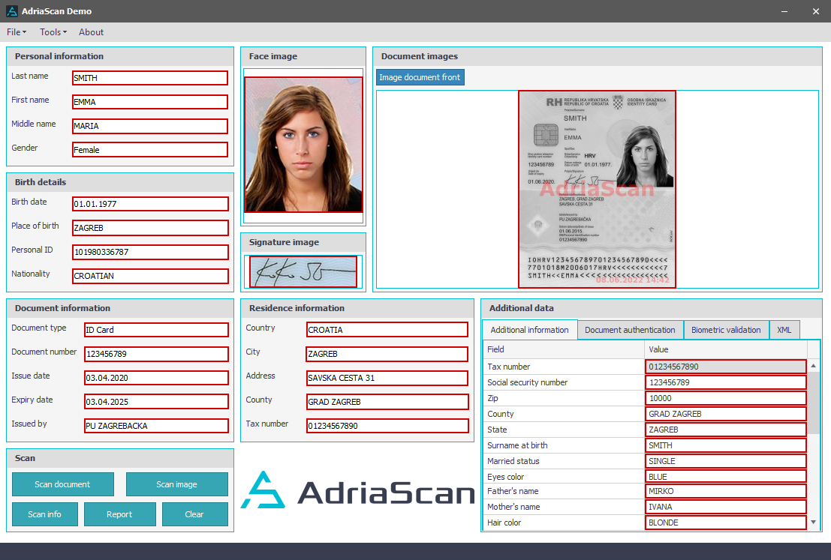This screenshot has height=560, width=831.
Task: Select Zip value 10000
Action: (x=726, y=398)
